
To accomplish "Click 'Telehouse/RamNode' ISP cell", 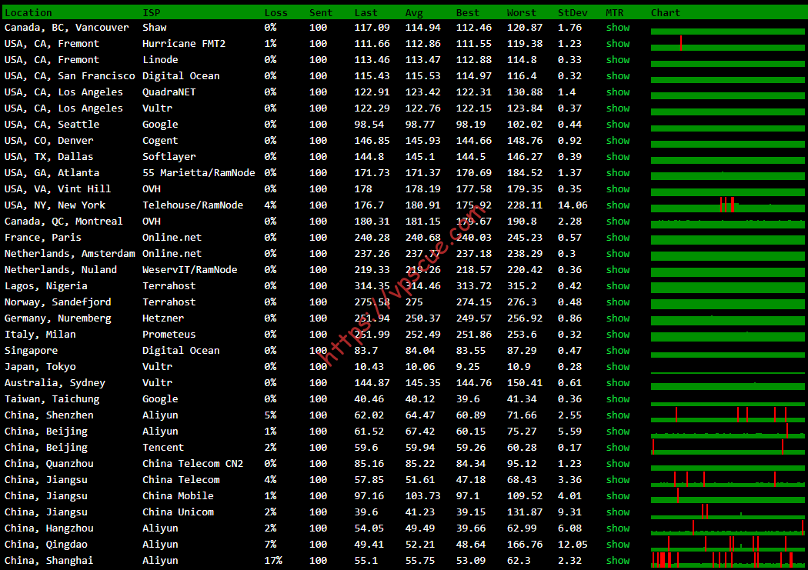I will (192, 205).
